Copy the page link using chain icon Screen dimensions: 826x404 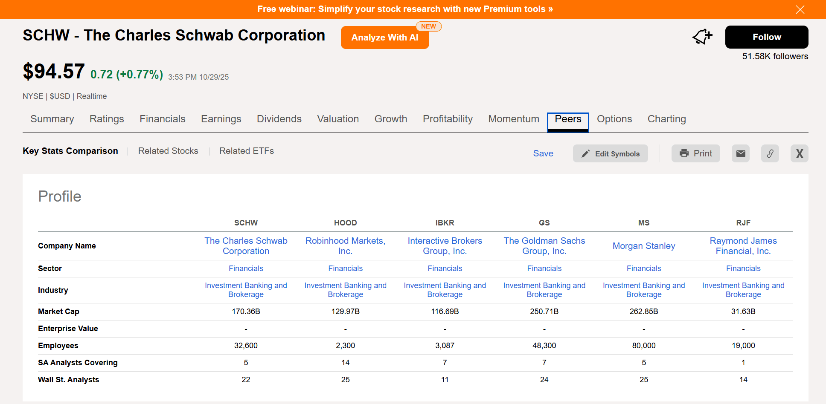770,153
